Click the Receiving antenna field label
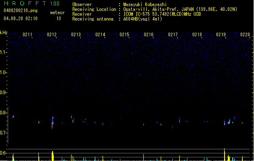The image size is (254, 161). [x=93, y=19]
